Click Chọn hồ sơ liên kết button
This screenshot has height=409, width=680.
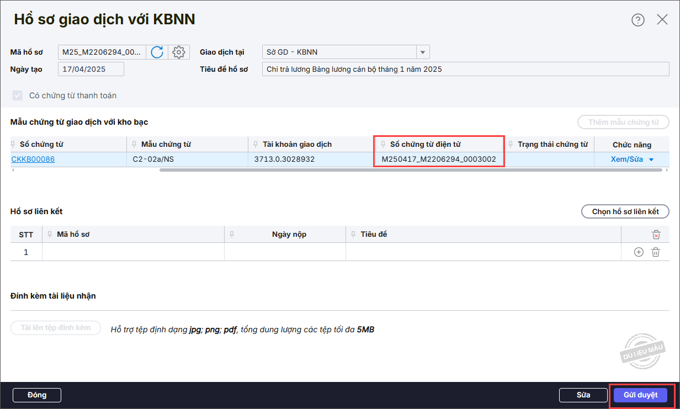click(625, 211)
